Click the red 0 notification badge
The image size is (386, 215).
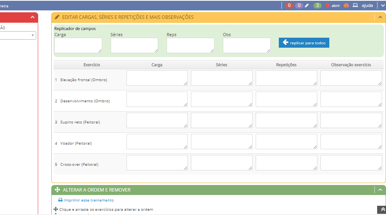click(289, 5)
